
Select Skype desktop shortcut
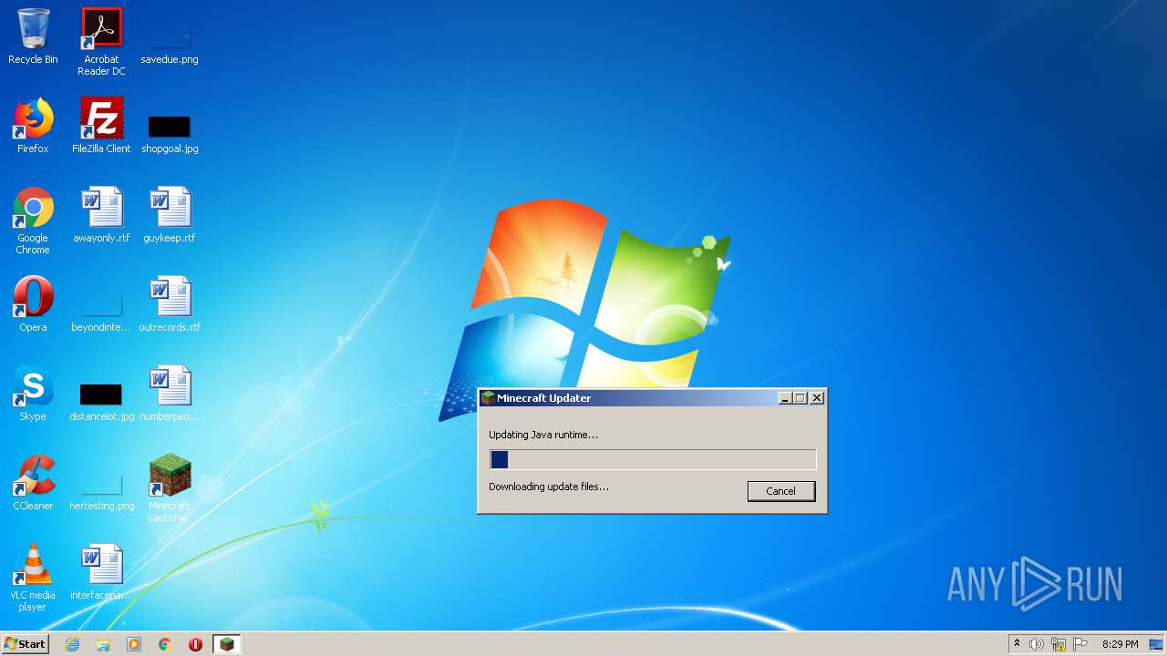(x=33, y=394)
